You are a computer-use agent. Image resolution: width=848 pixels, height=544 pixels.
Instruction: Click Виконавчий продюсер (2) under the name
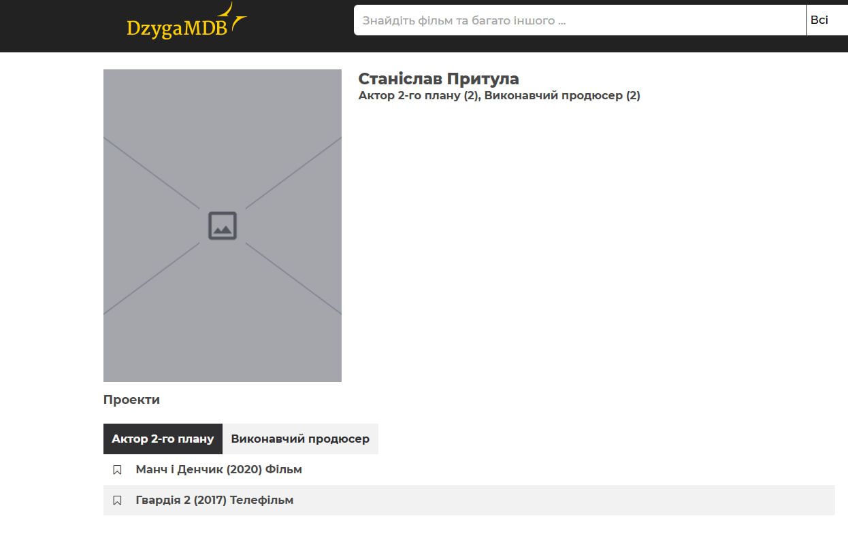(x=562, y=96)
